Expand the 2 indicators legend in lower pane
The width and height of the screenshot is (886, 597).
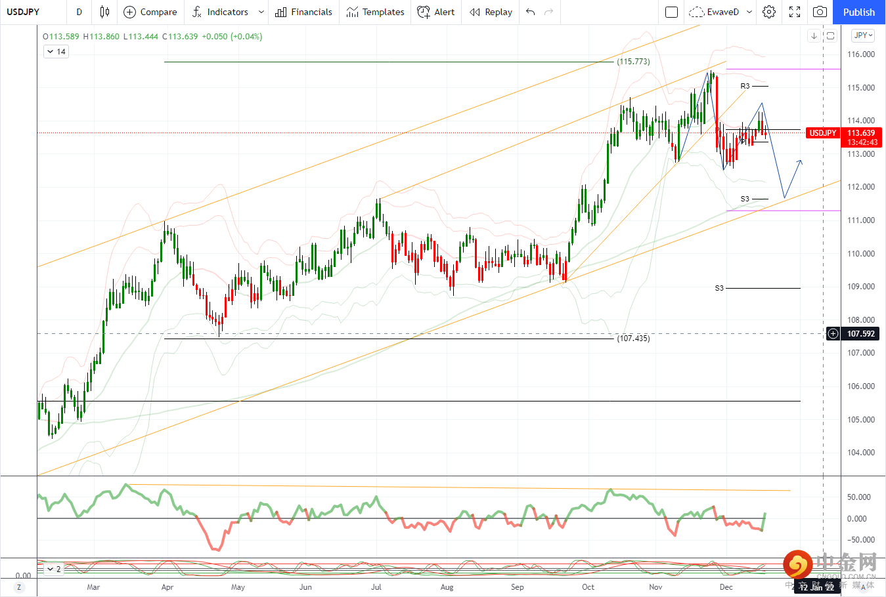53,569
